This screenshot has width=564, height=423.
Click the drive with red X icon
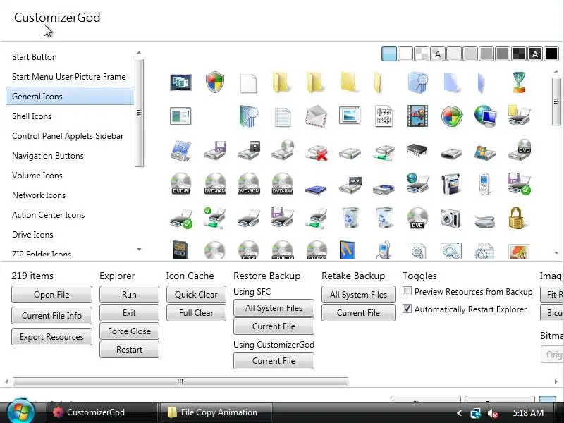point(316,152)
